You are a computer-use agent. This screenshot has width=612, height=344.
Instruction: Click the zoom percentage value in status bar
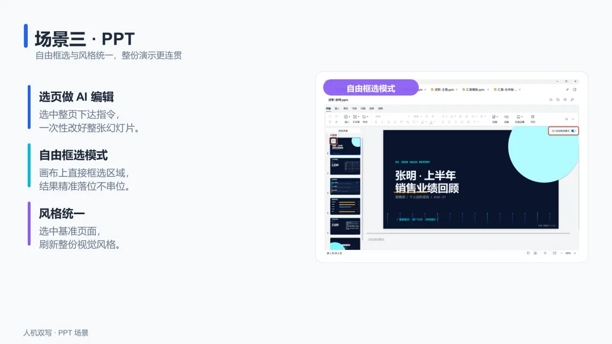tap(568, 253)
